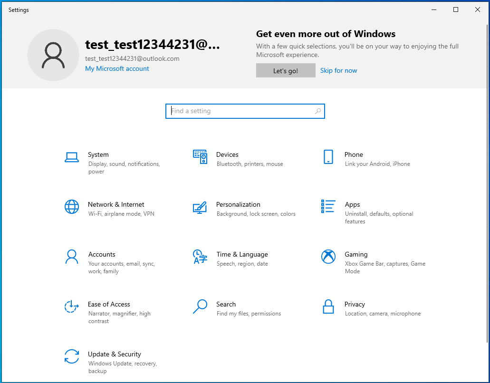Click the Update & Security sync icon
Viewport: 490px width, 383px height.
tap(72, 356)
